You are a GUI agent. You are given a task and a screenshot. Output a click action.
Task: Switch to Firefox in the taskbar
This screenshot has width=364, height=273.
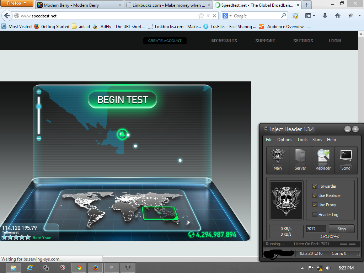pos(95,268)
